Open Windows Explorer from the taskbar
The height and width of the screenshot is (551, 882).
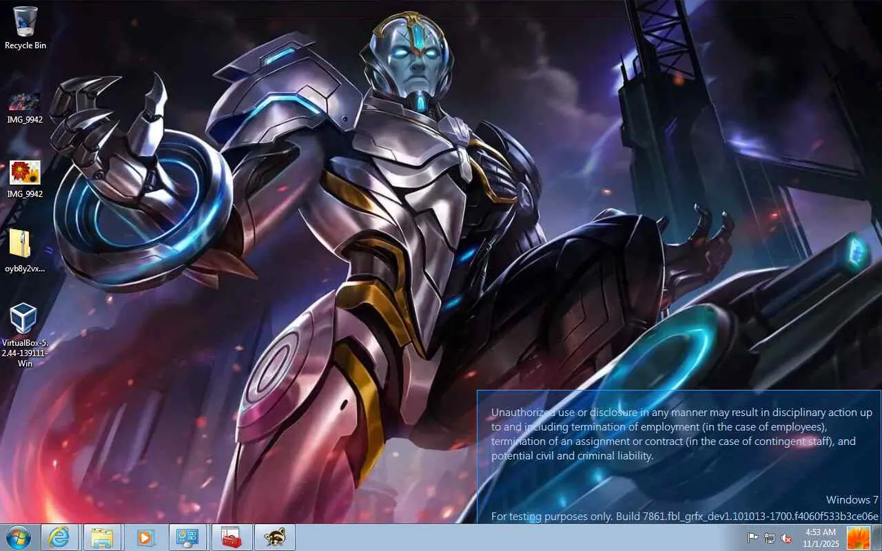click(x=102, y=537)
